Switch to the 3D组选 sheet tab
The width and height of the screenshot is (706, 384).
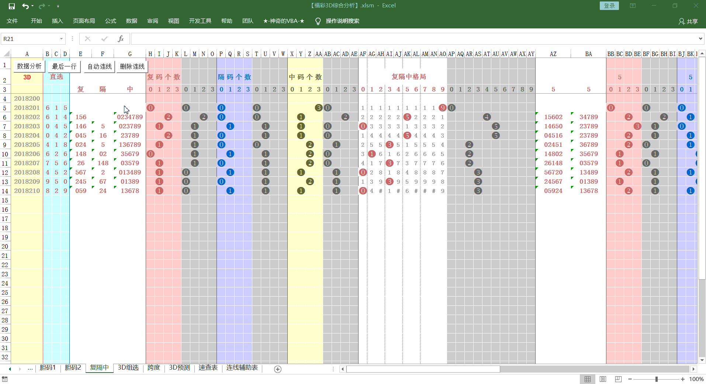click(x=128, y=368)
